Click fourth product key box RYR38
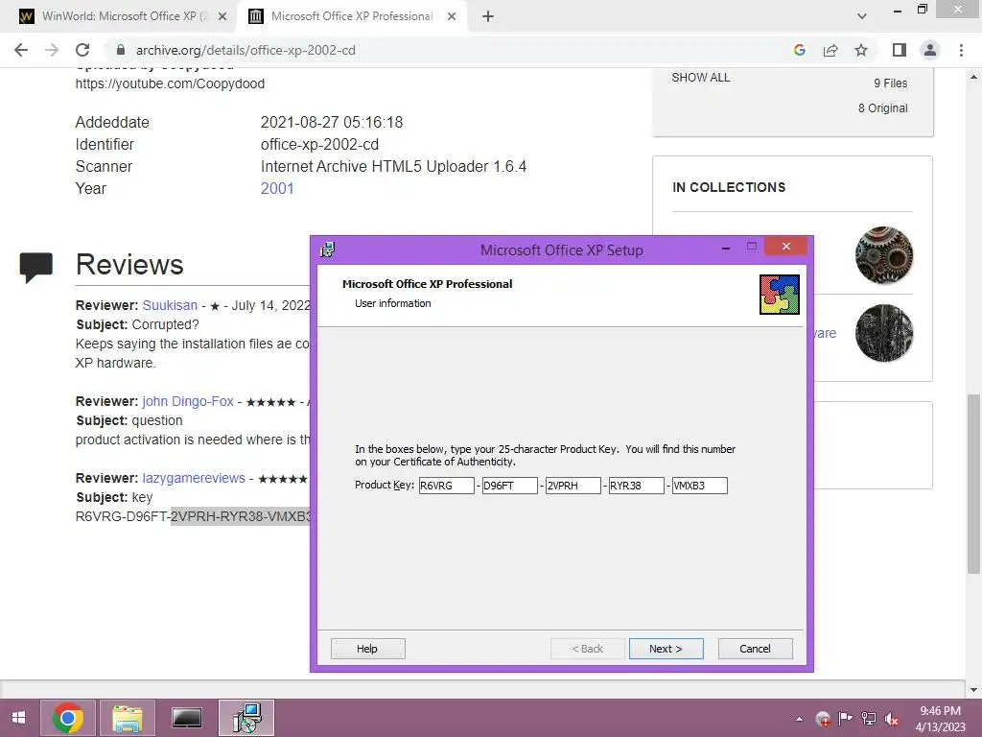Viewport: 982px width, 737px height. (637, 486)
